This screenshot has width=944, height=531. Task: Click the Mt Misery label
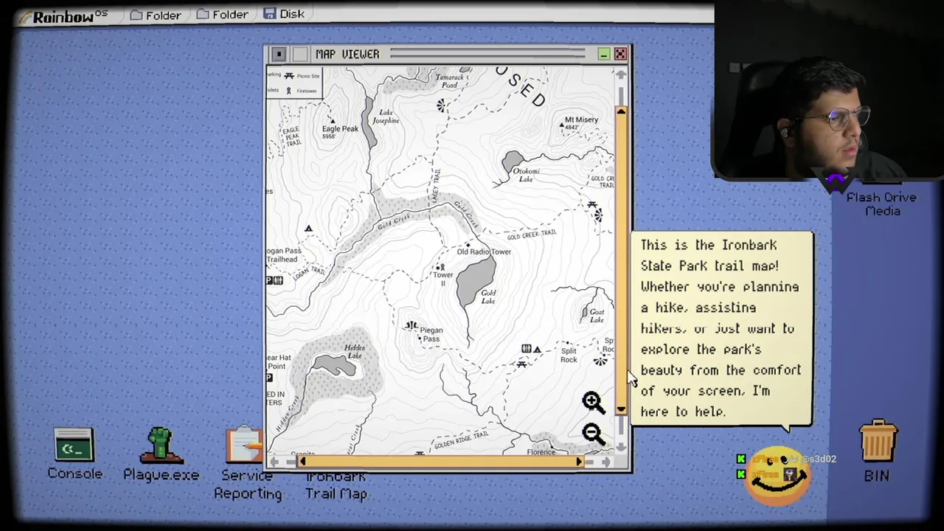tap(581, 120)
